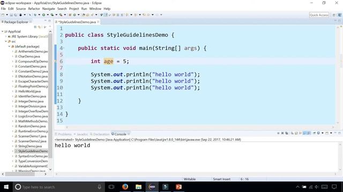
Task: Open the Project menu
Action: 74,9
